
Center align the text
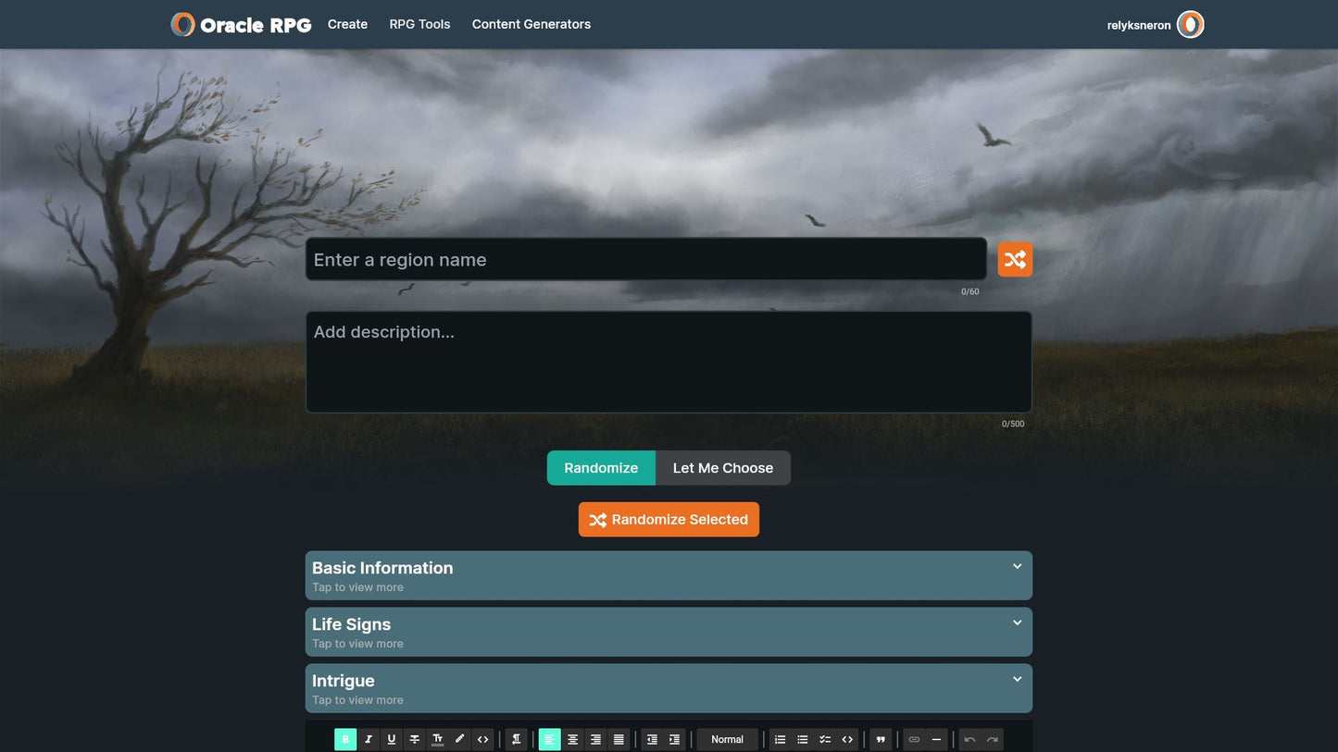point(572,739)
